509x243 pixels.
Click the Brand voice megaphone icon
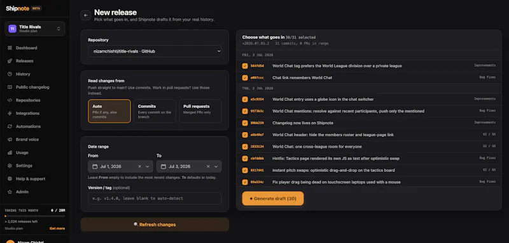tap(10, 140)
